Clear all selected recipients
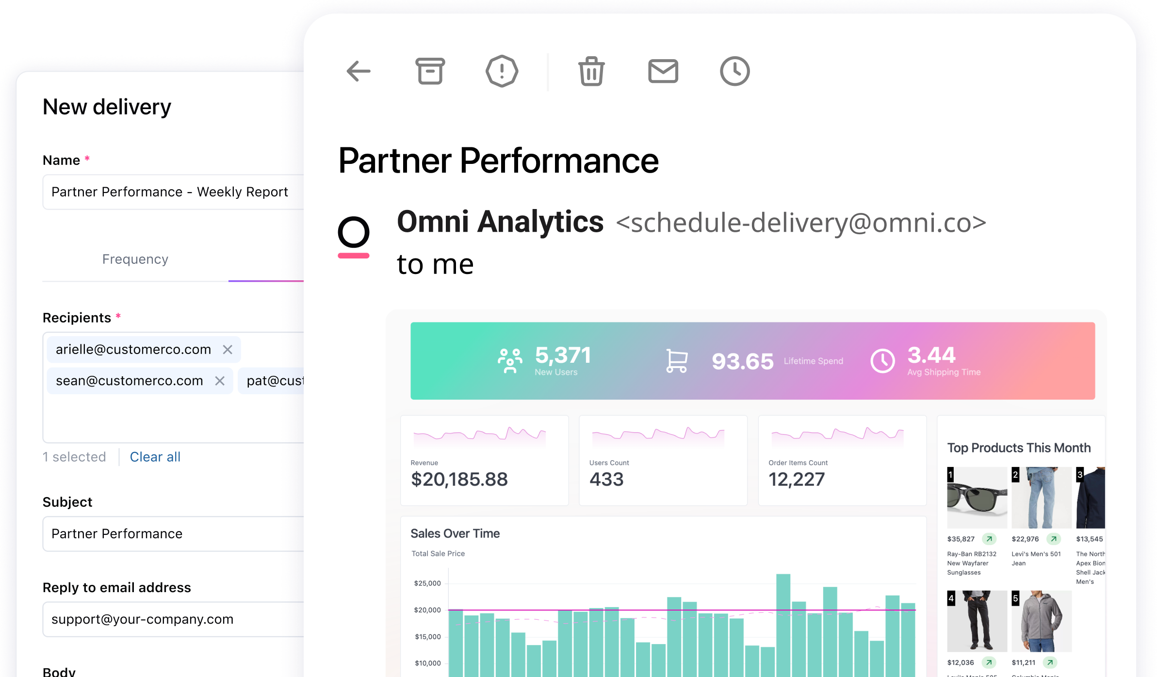 [155, 456]
